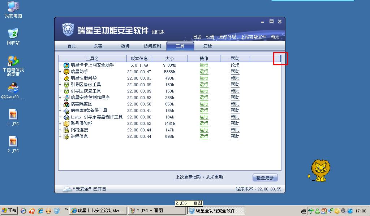Screen dimensions: 370x216
Task: Click the green umbrella tray icon
Action: point(311,211)
